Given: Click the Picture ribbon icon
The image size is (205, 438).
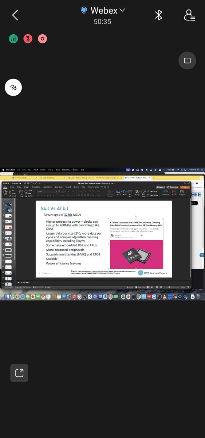Looking at the screenshot, I should 119,193.
